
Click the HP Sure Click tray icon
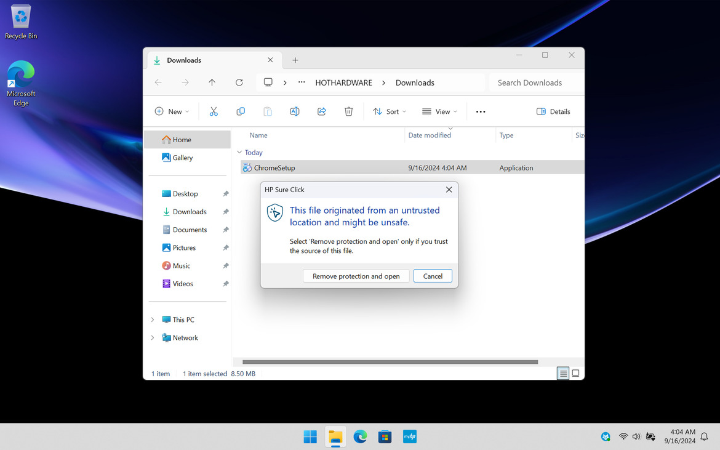tap(606, 436)
